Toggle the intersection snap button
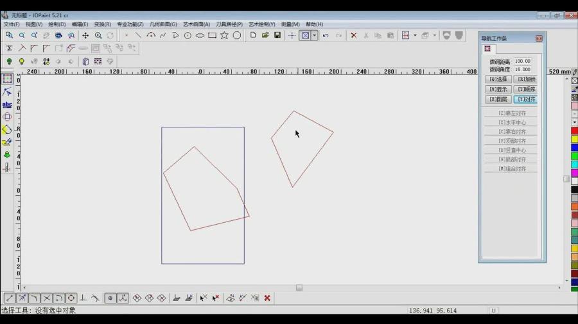 (x=46, y=298)
